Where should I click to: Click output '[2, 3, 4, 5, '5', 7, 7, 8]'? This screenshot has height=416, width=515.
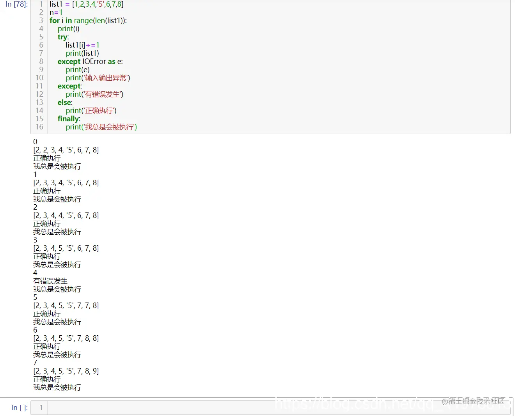point(66,306)
